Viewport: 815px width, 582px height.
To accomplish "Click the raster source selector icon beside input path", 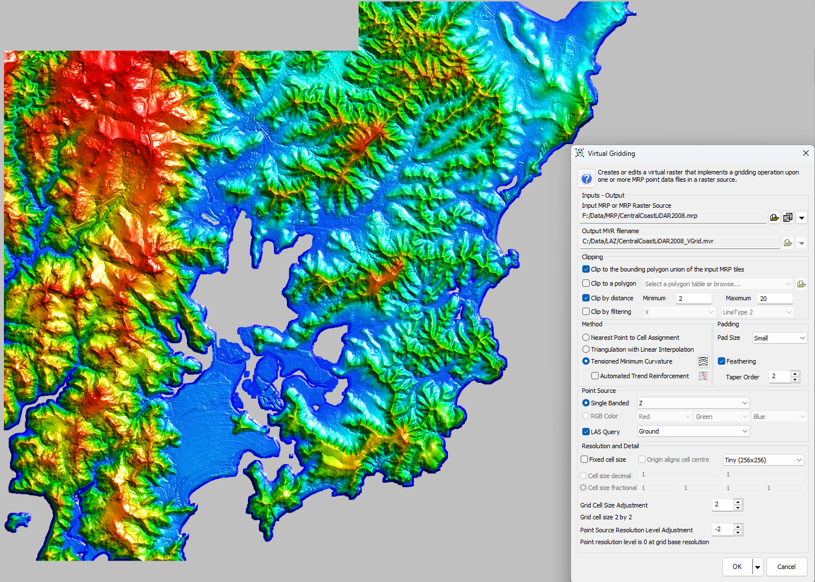I will pos(788,217).
